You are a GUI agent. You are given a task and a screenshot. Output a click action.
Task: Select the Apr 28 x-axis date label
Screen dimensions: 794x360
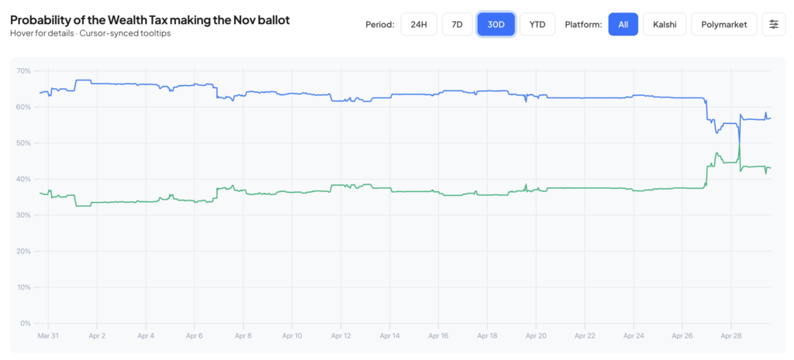click(730, 337)
